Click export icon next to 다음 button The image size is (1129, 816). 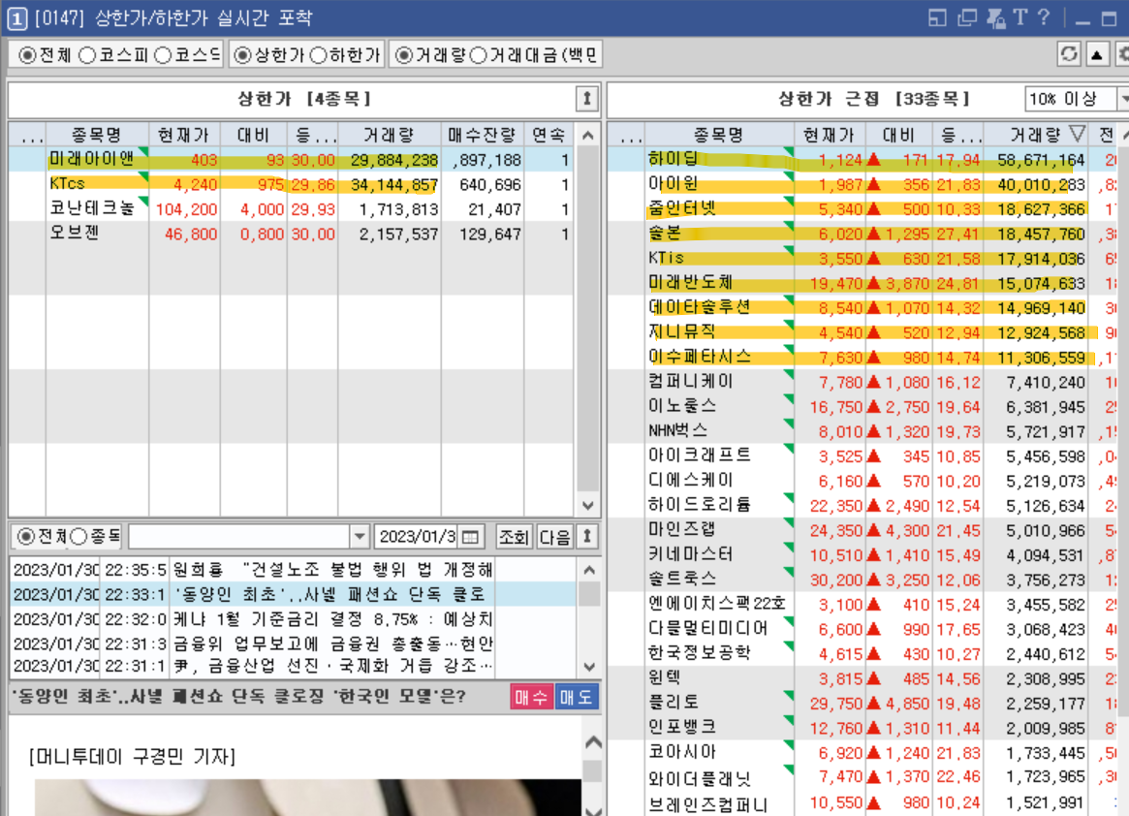pos(587,537)
